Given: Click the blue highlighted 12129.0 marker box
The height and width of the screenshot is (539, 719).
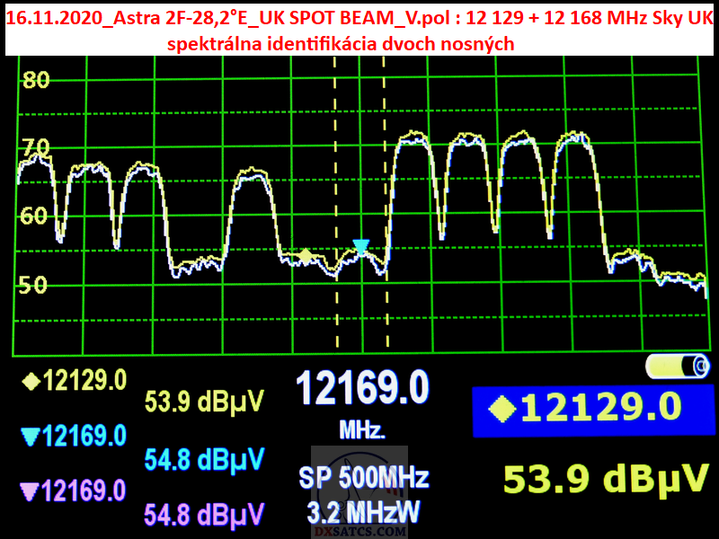Looking at the screenshot, I should pyautogui.click(x=587, y=411).
